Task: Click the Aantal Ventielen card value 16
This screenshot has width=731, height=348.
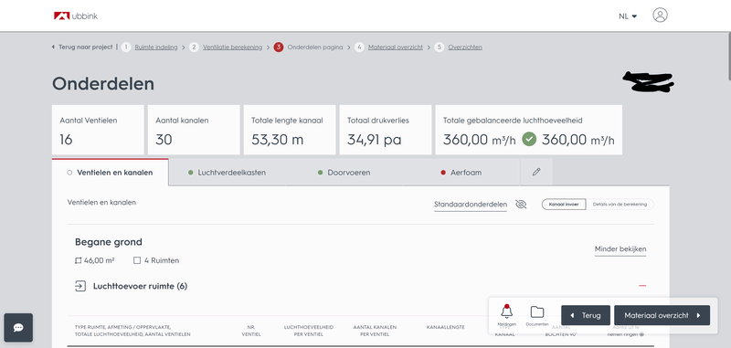Action: (x=66, y=140)
